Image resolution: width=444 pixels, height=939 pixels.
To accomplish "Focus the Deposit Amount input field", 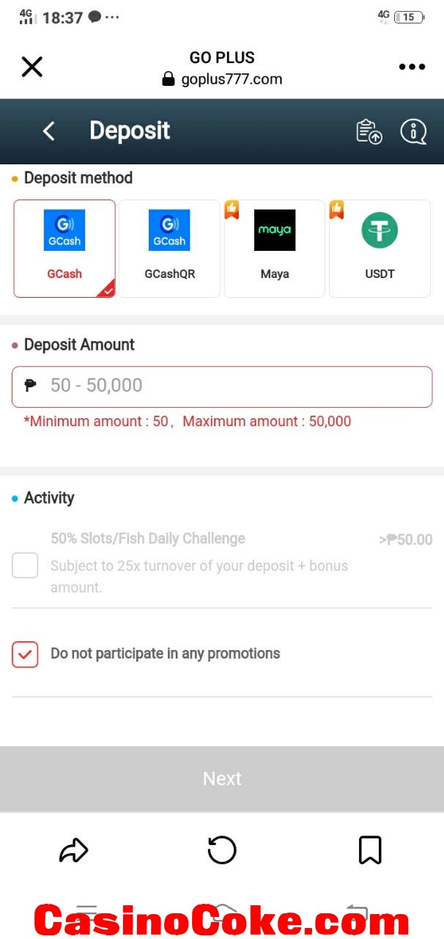I will (x=222, y=387).
